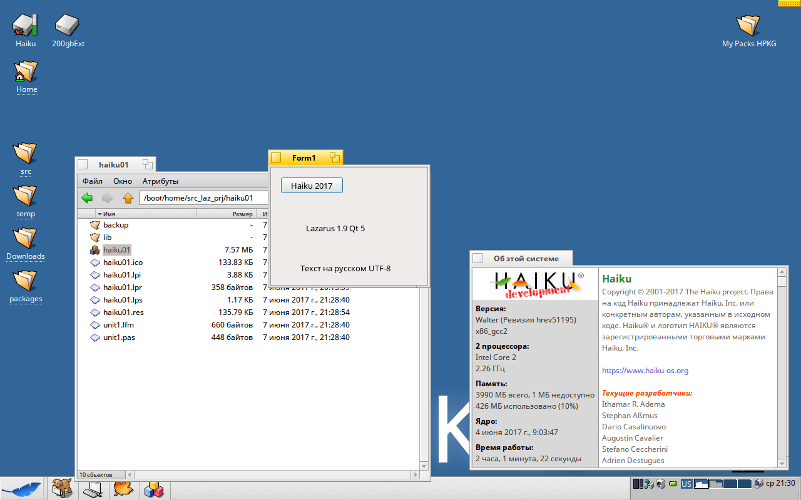The image size is (801, 500).
Task: Click the haiku01 window title tab
Action: click(114, 165)
